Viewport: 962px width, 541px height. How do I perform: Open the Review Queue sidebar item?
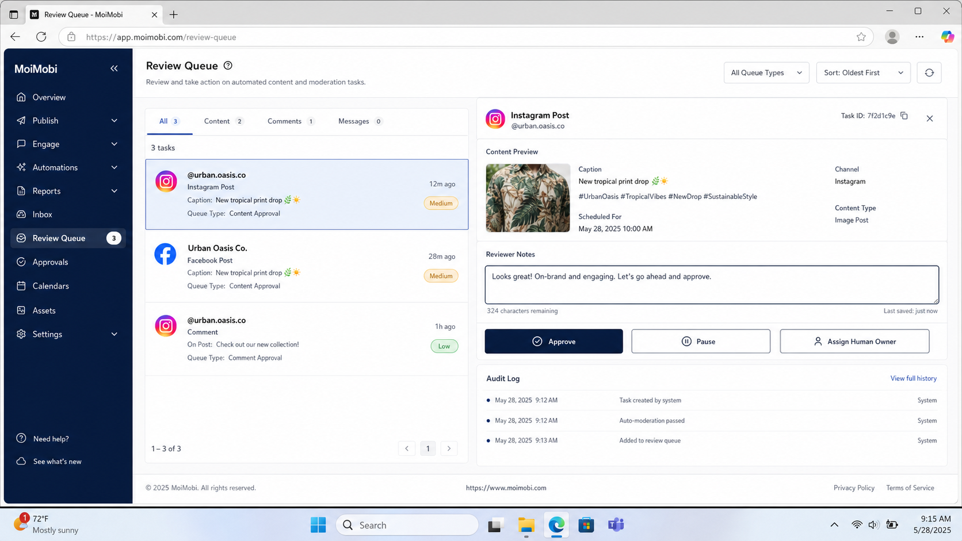(x=68, y=238)
